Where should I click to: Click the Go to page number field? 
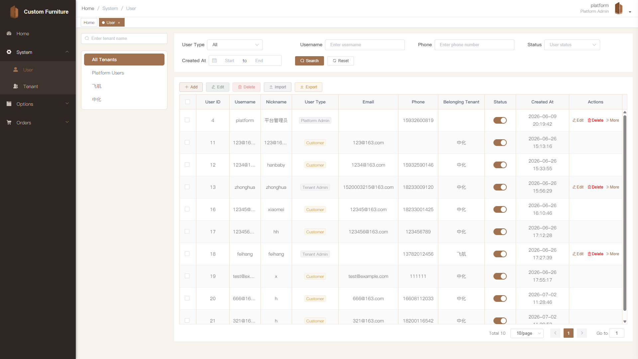click(617, 333)
